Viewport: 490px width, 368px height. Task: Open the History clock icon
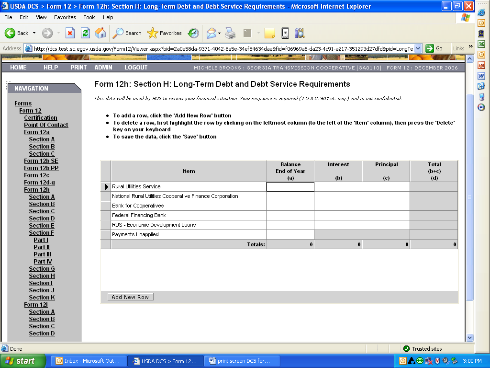pyautogui.click(x=193, y=33)
